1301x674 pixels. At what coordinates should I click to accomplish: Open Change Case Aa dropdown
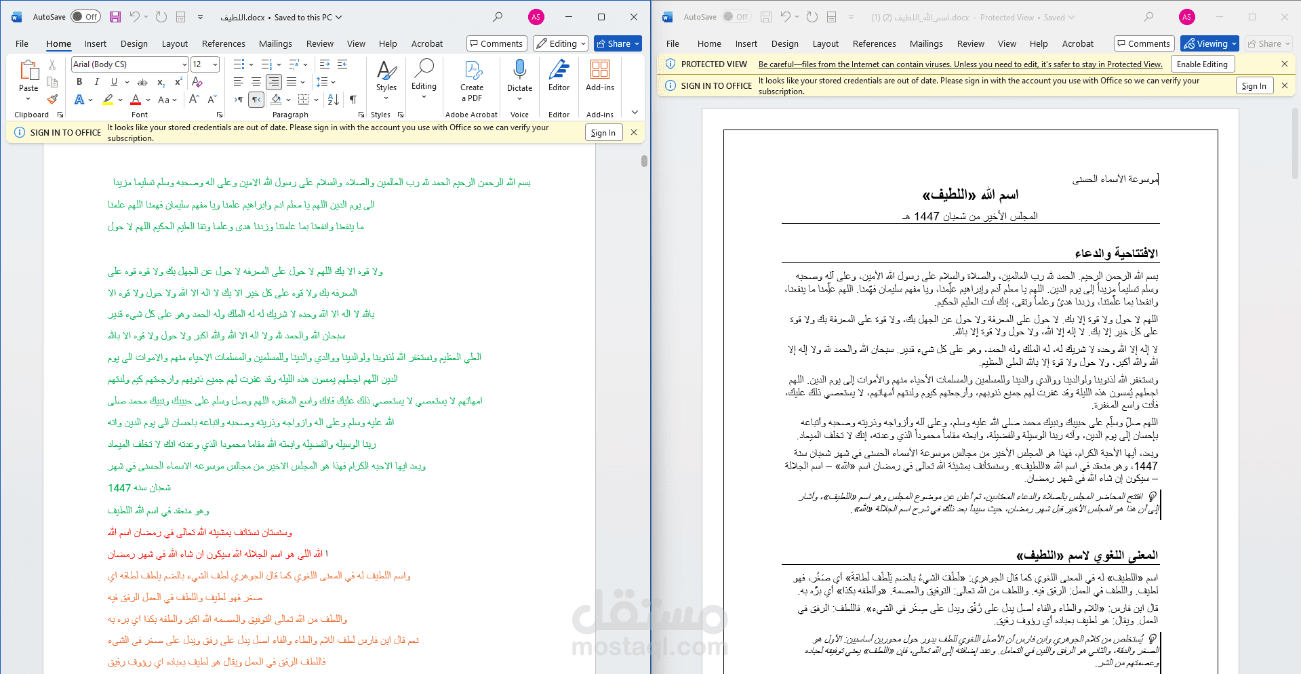[x=167, y=100]
